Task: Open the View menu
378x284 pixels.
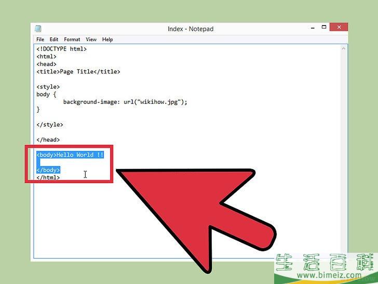Action: (x=91, y=40)
